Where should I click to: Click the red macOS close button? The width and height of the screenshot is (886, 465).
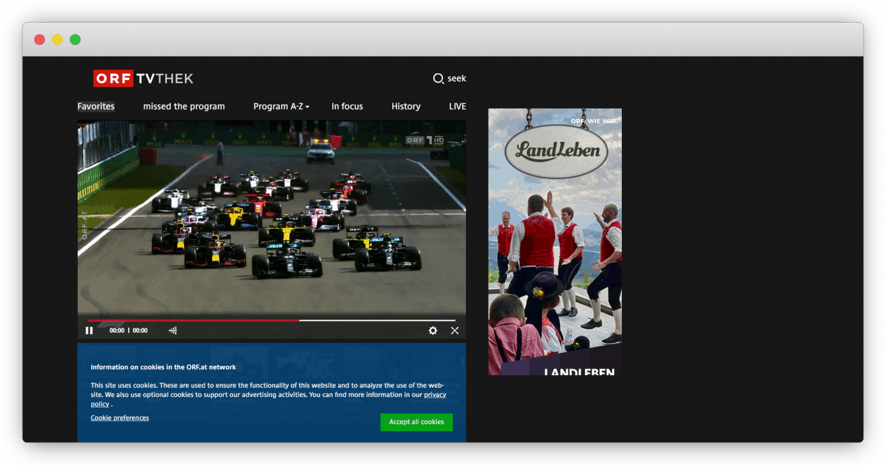[39, 39]
